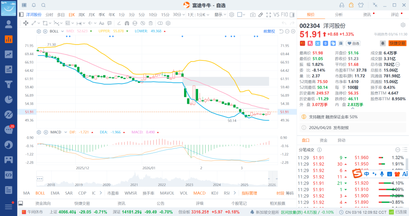Image resolution: width=409 pixels, height=216 pixels.
Task: Toggle the overlay circles drawing option
Action: click(x=160, y=23)
